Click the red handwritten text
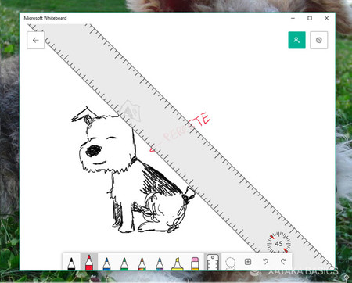Image resolution: width=352 pixels, height=283 pixels. coord(180,132)
